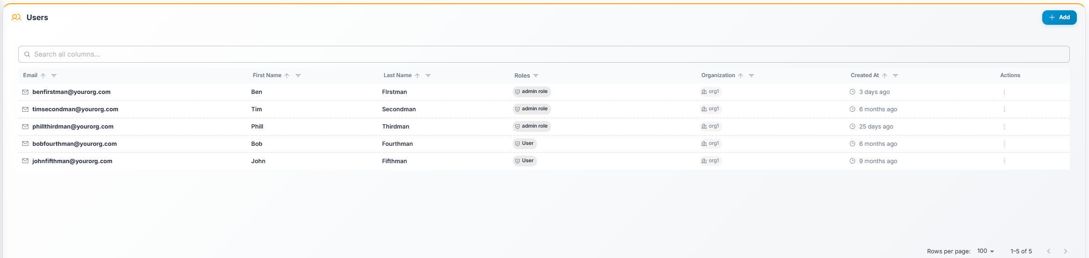Image resolution: width=1089 pixels, height=258 pixels.
Task: Open the Organization filter icon
Action: (x=751, y=76)
